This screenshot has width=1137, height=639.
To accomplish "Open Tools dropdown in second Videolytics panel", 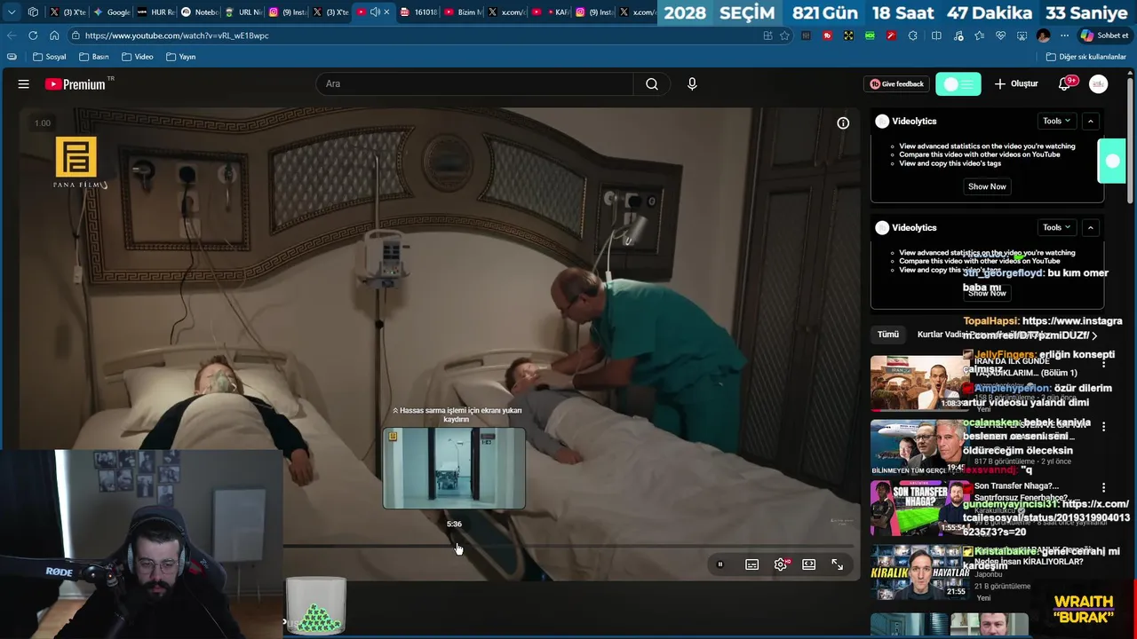I will tap(1056, 228).
